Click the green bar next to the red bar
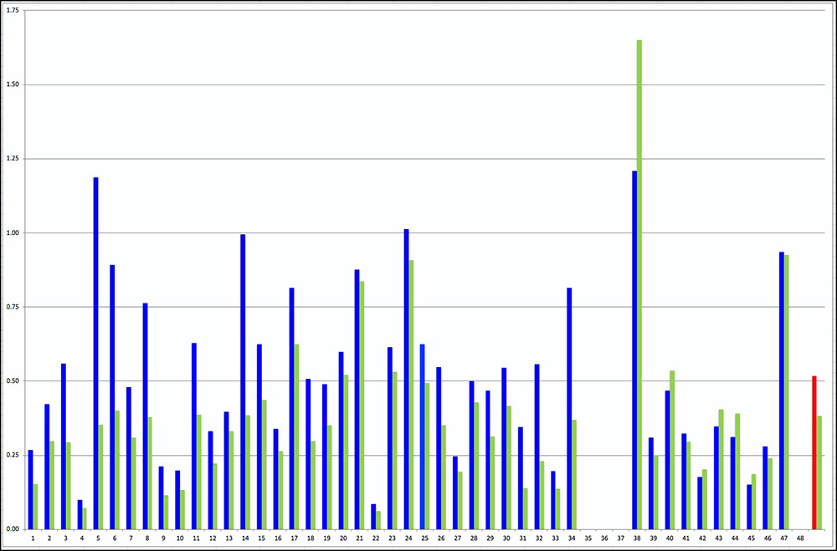 point(819,472)
